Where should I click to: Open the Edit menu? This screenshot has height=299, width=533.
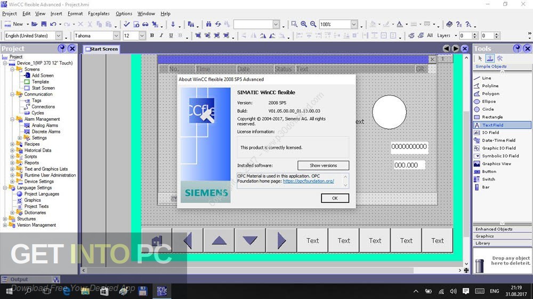click(27, 14)
